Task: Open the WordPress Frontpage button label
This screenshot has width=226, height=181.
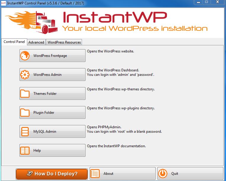Action: (50, 56)
